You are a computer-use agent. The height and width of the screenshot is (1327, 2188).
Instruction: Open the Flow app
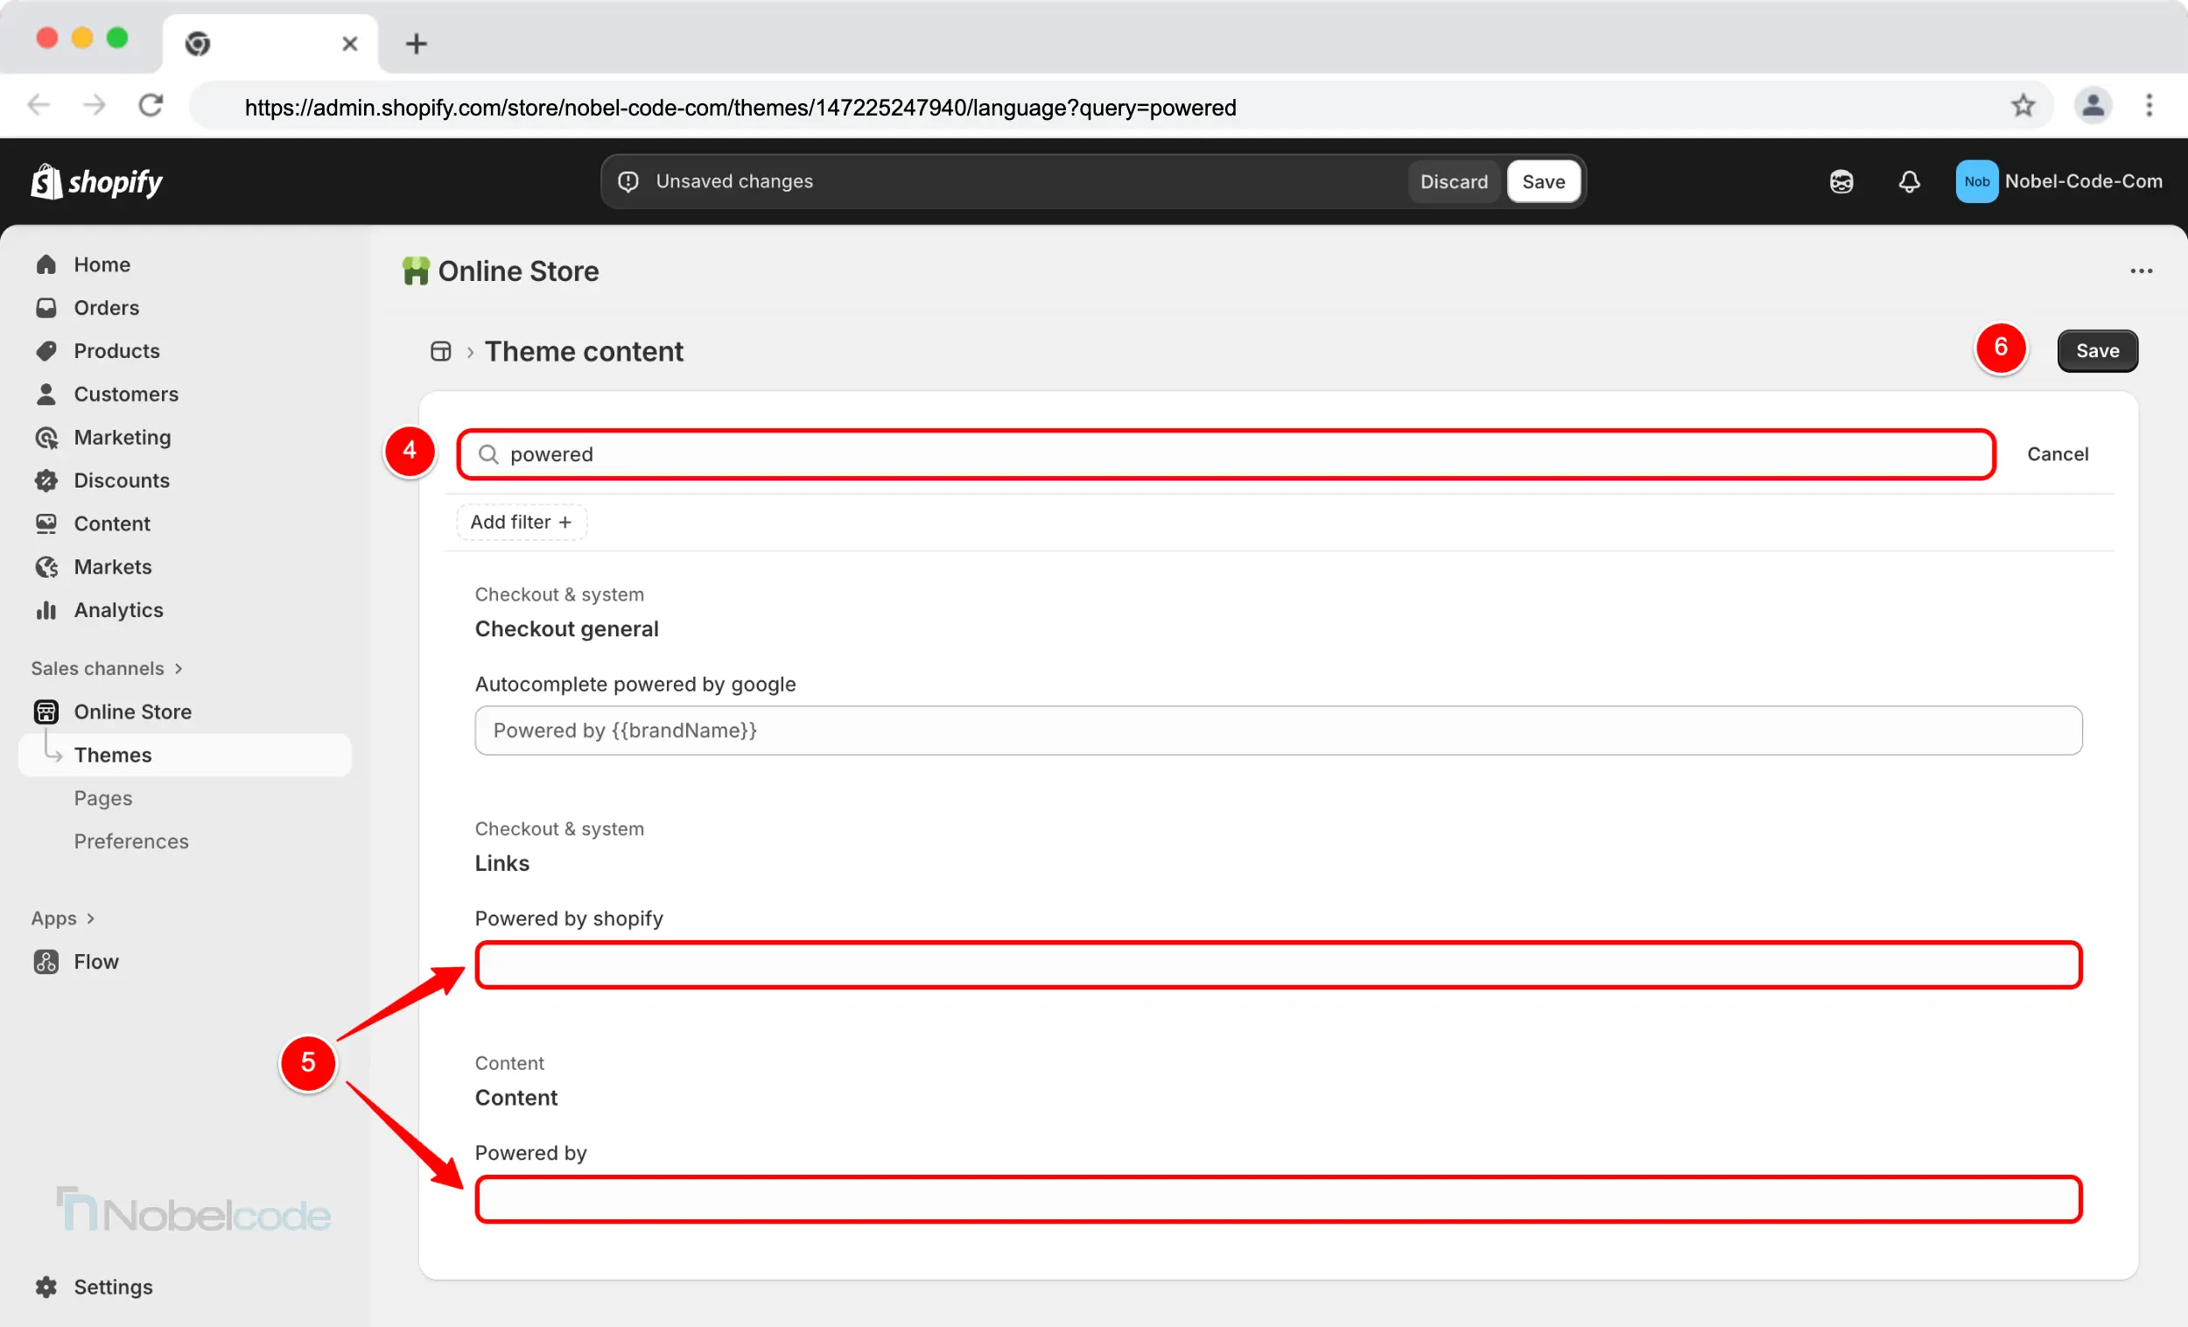pyautogui.click(x=95, y=962)
